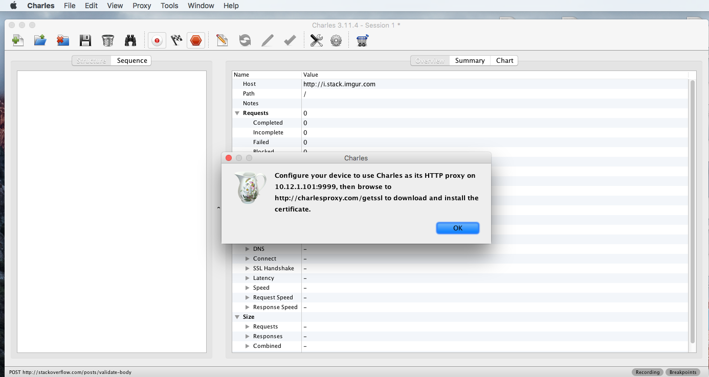Click OK in the Charles dialog
This screenshot has width=709, height=377.
(457, 228)
